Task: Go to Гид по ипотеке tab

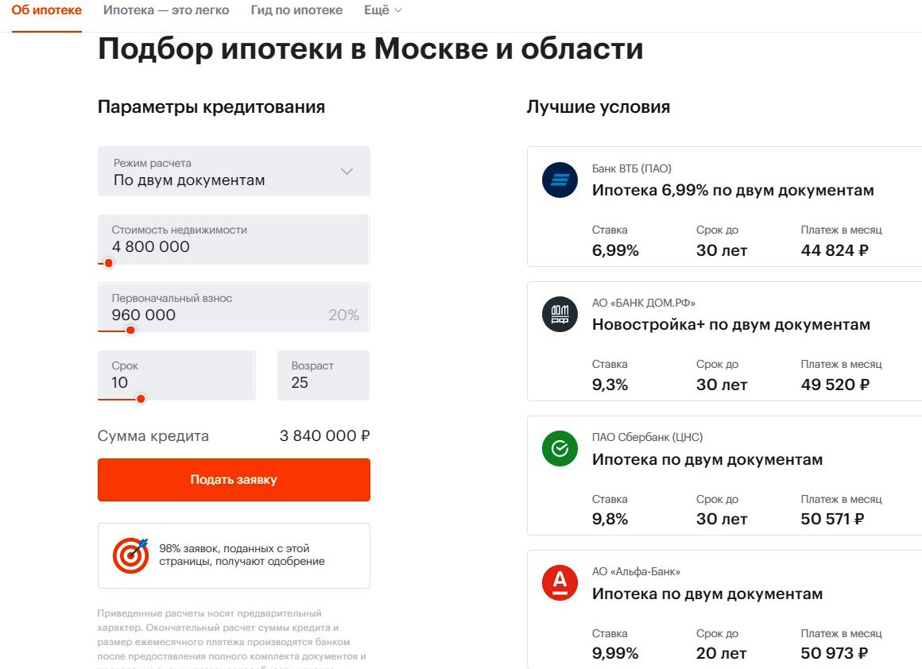Action: [x=296, y=10]
